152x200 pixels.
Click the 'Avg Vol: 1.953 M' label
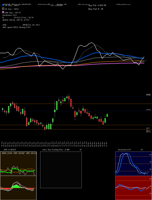97,5
